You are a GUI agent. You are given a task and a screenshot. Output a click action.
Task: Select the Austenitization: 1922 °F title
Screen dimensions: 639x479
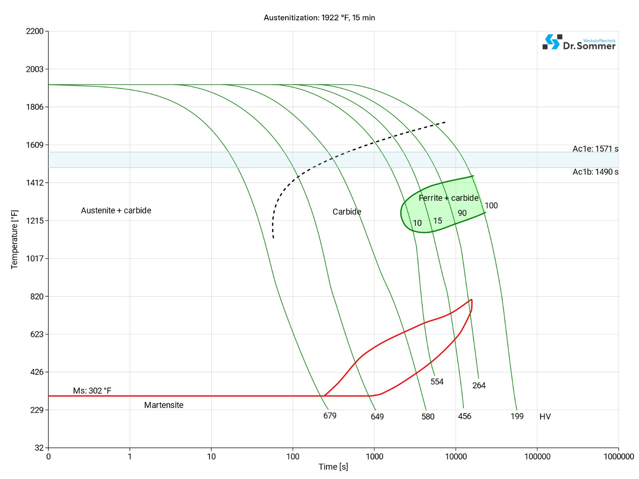[319, 18]
